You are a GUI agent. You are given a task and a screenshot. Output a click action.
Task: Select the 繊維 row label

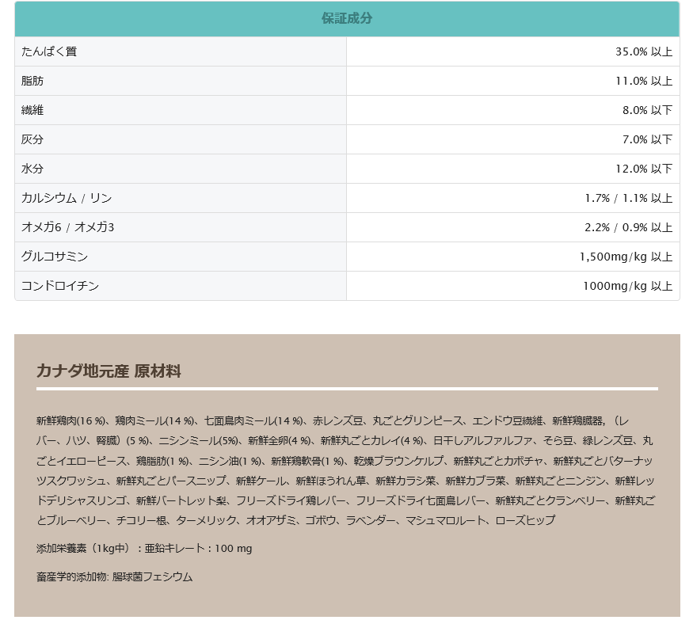(32, 110)
